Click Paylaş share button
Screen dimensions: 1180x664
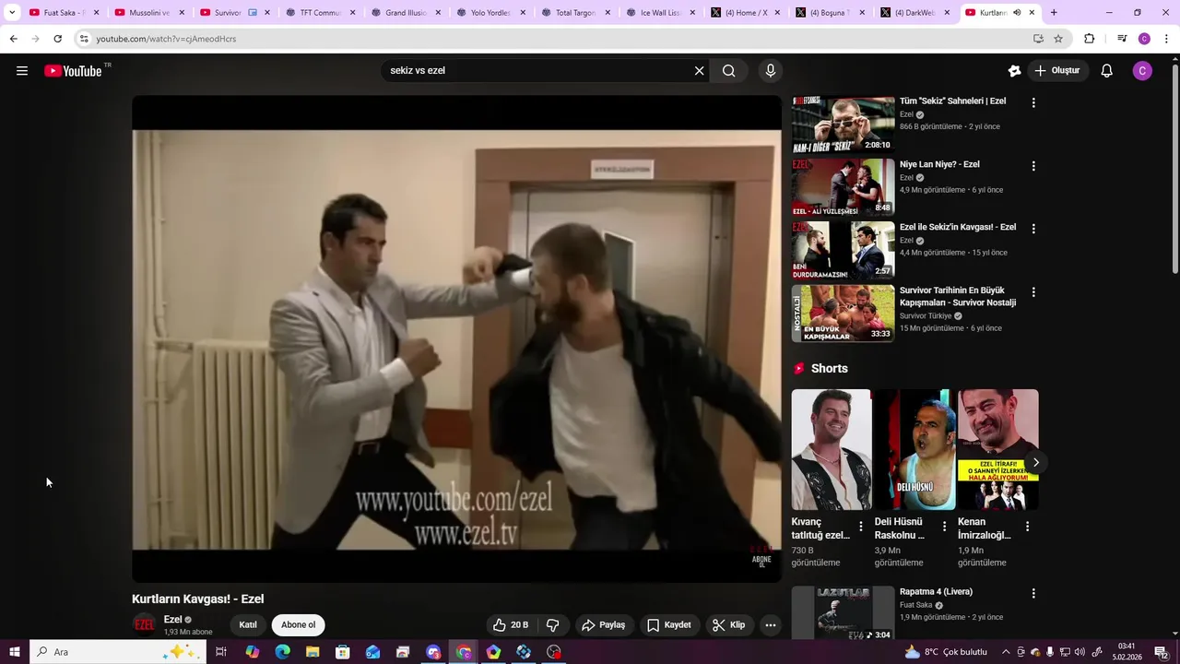[x=603, y=625]
